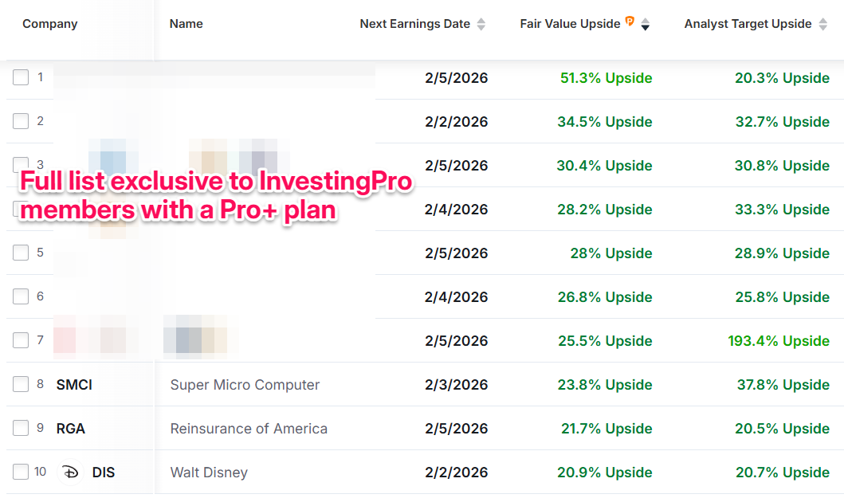Screen dimensions: 844x502
Task: Open the DIS ticker link
Action: pyautogui.click(x=104, y=473)
